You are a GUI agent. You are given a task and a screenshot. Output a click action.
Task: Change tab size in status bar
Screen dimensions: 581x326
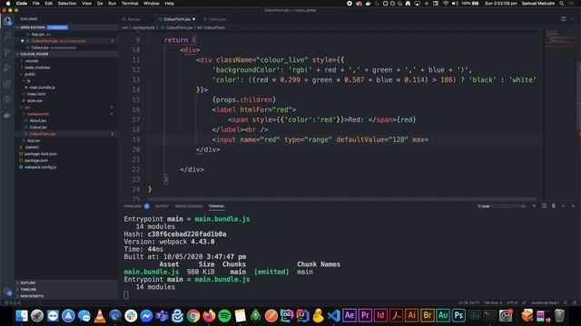tap(493, 302)
